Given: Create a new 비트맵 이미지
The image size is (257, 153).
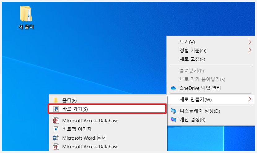Looking at the screenshot, I should click(x=108, y=129).
